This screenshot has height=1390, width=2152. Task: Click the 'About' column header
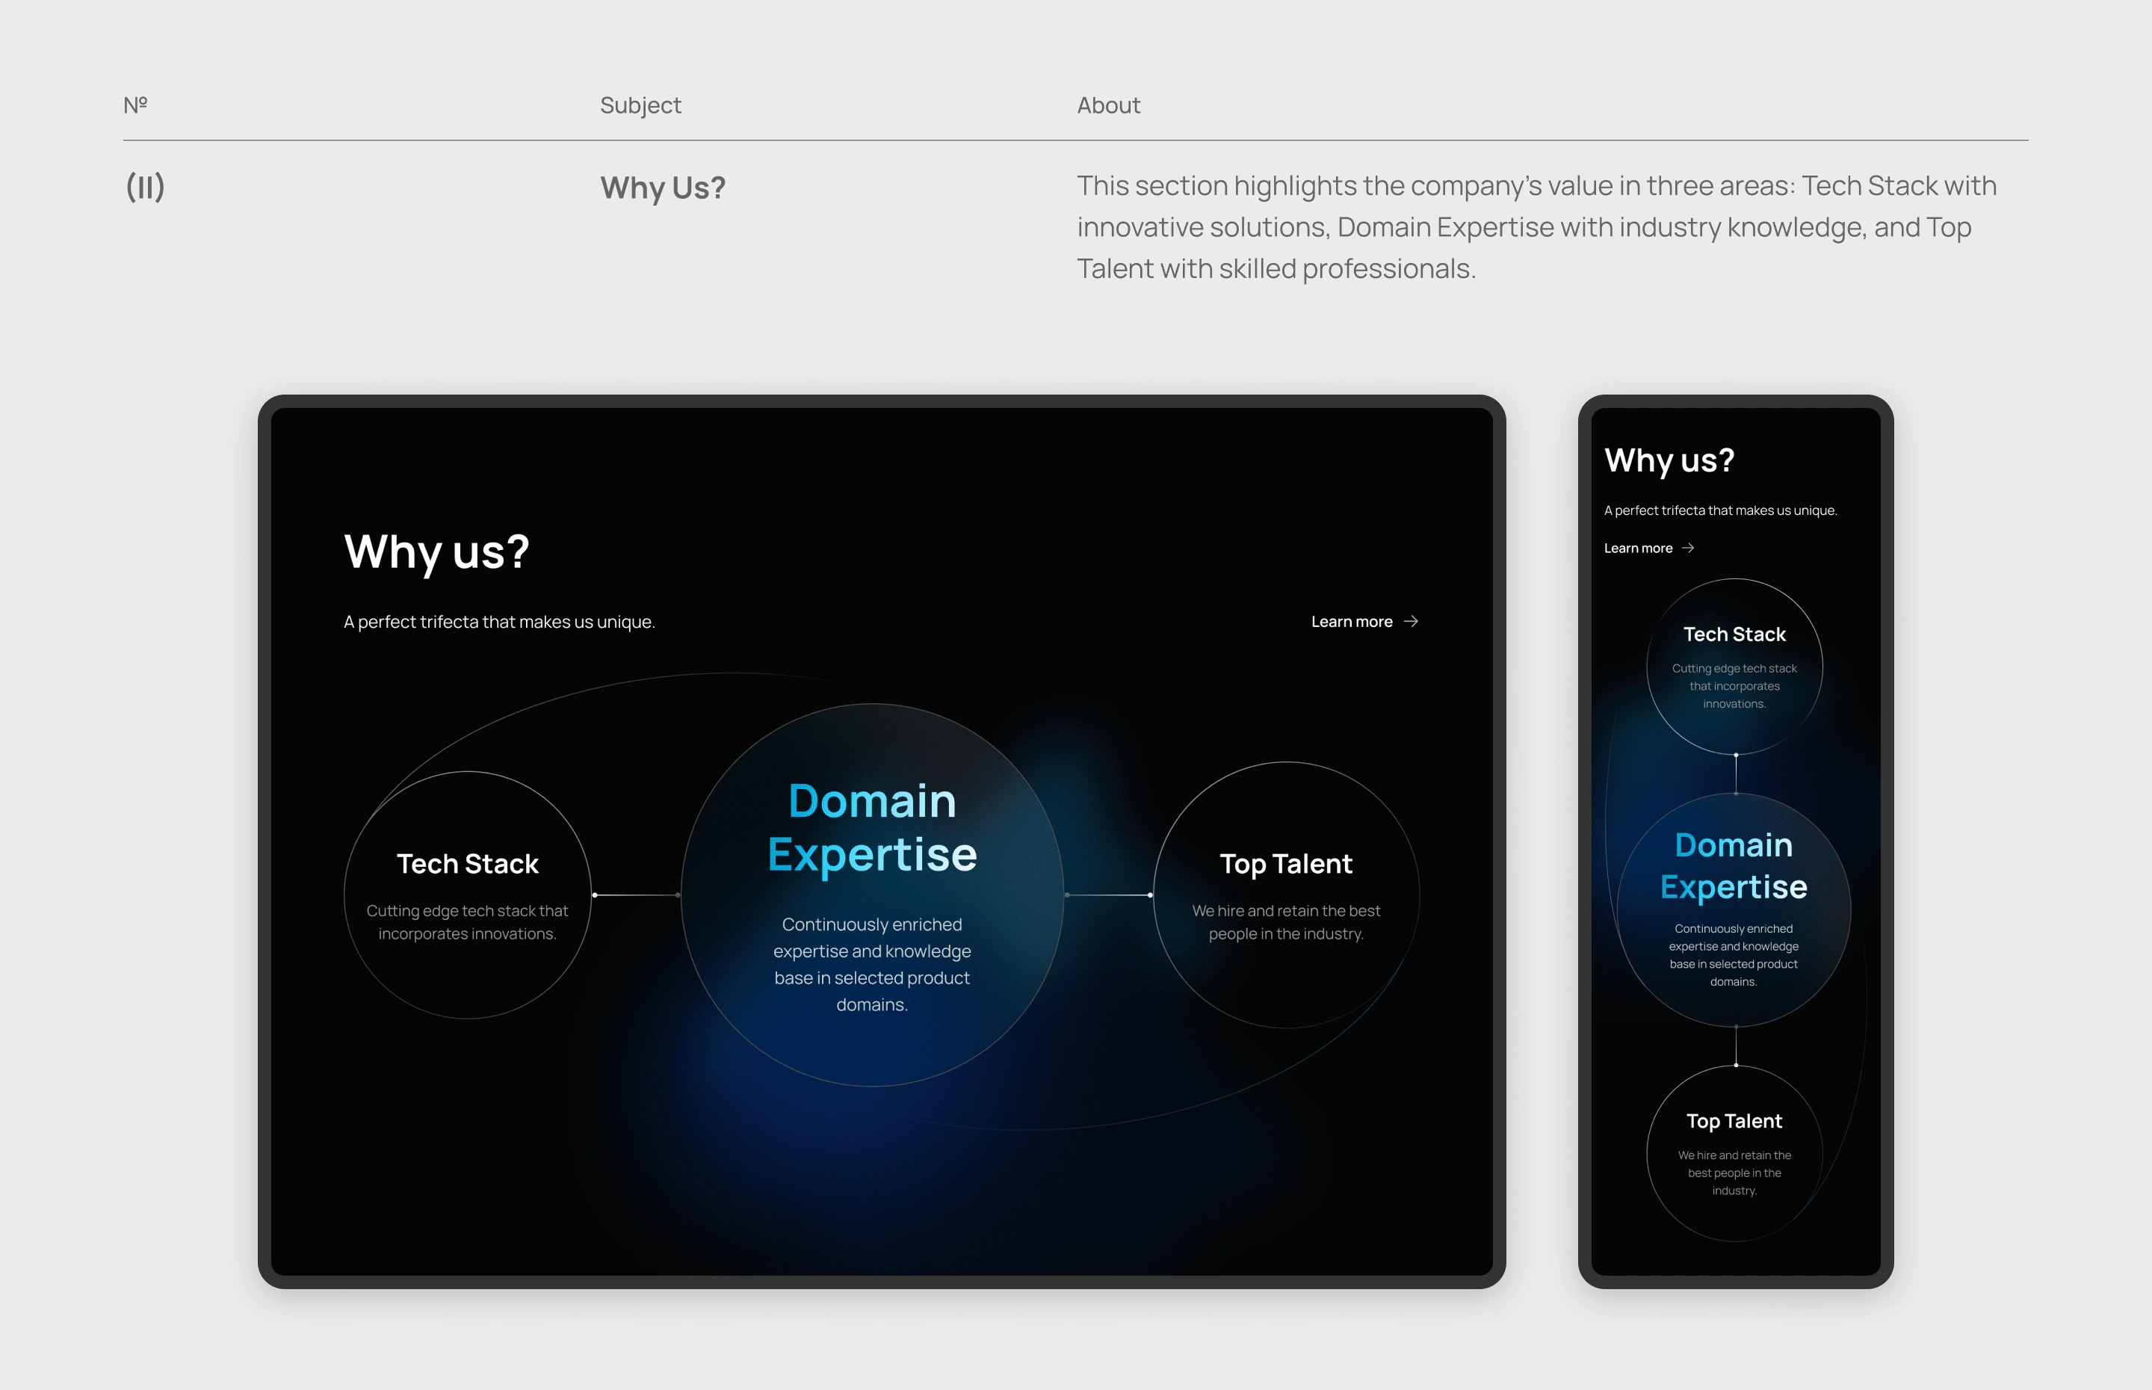coord(1108,105)
